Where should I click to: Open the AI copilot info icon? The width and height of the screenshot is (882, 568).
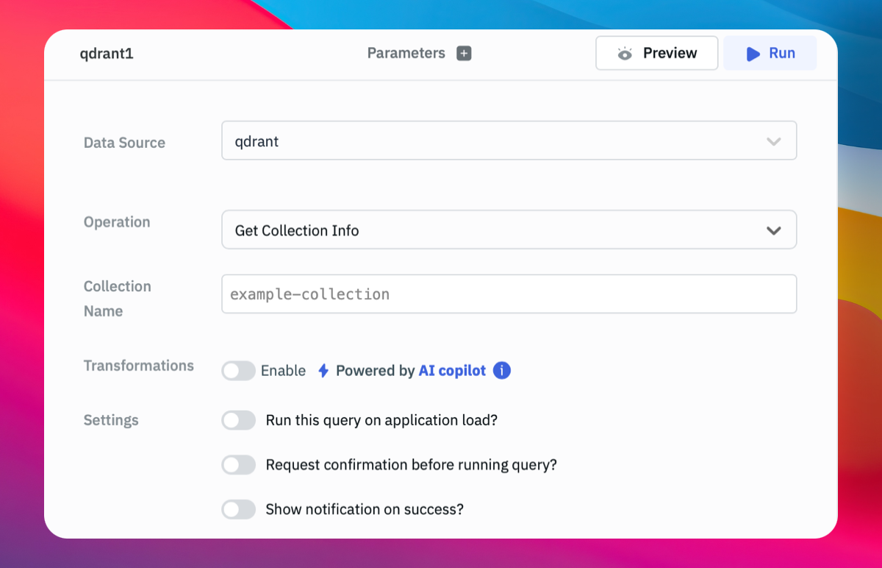(502, 371)
